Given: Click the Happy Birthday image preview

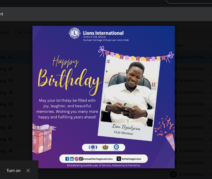Looking at the screenshot, I should [104, 97].
